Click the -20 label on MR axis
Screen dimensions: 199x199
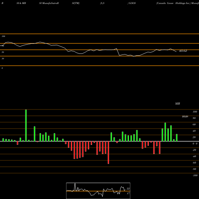[x=194, y=150]
